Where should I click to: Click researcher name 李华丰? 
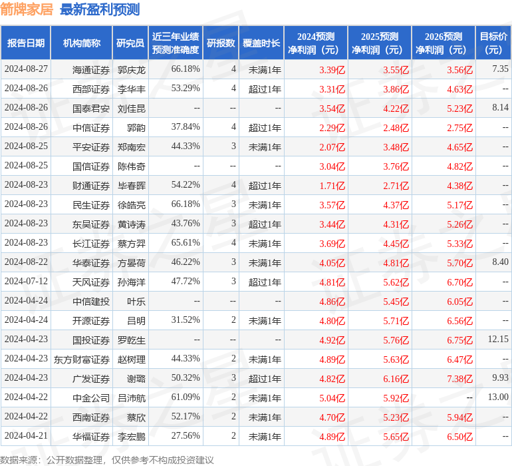click(x=132, y=89)
